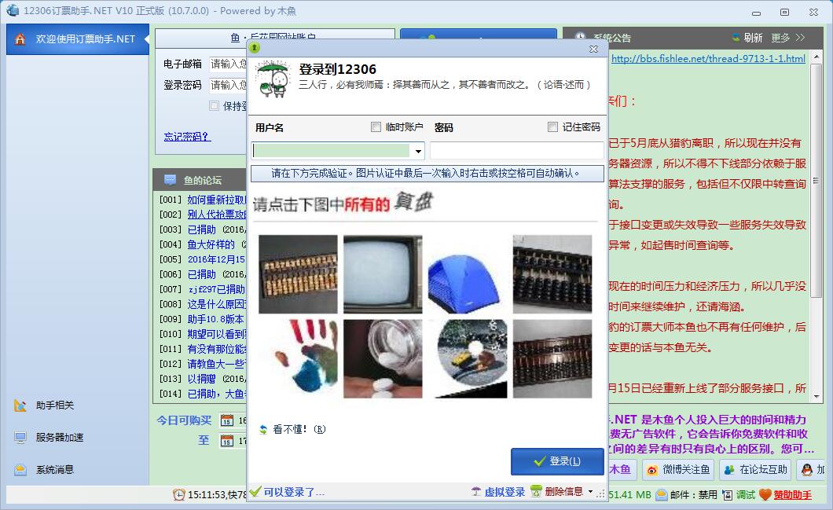Click the green lock icon in dialog title

(x=255, y=49)
